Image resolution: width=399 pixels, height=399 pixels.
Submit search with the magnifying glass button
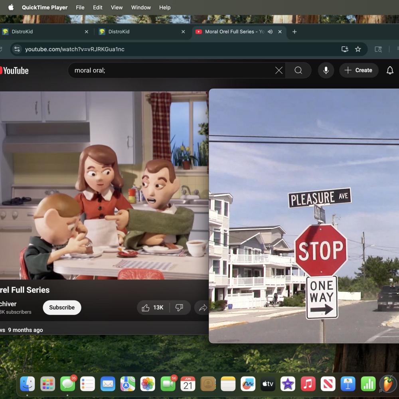[x=298, y=70]
